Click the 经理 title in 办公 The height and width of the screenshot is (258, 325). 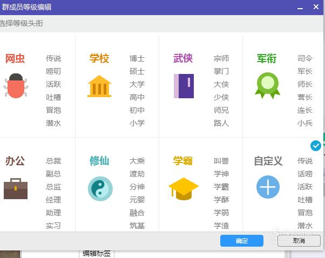(x=53, y=200)
